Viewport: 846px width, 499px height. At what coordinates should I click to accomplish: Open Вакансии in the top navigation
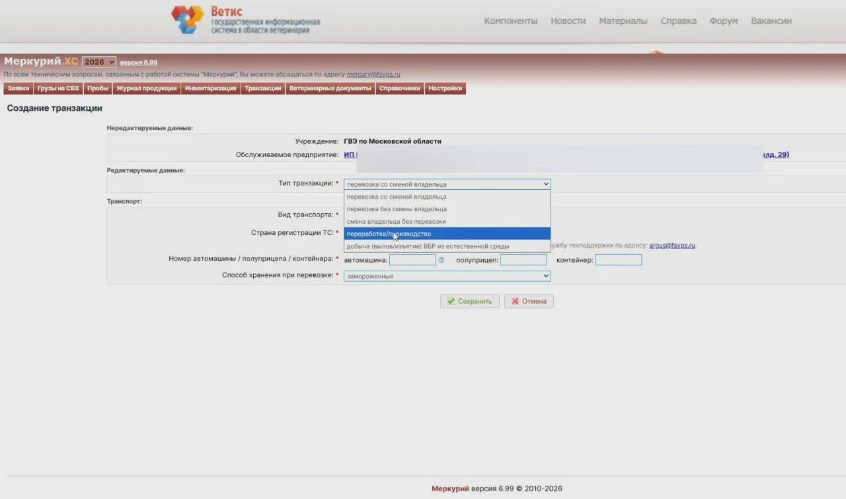click(x=771, y=21)
